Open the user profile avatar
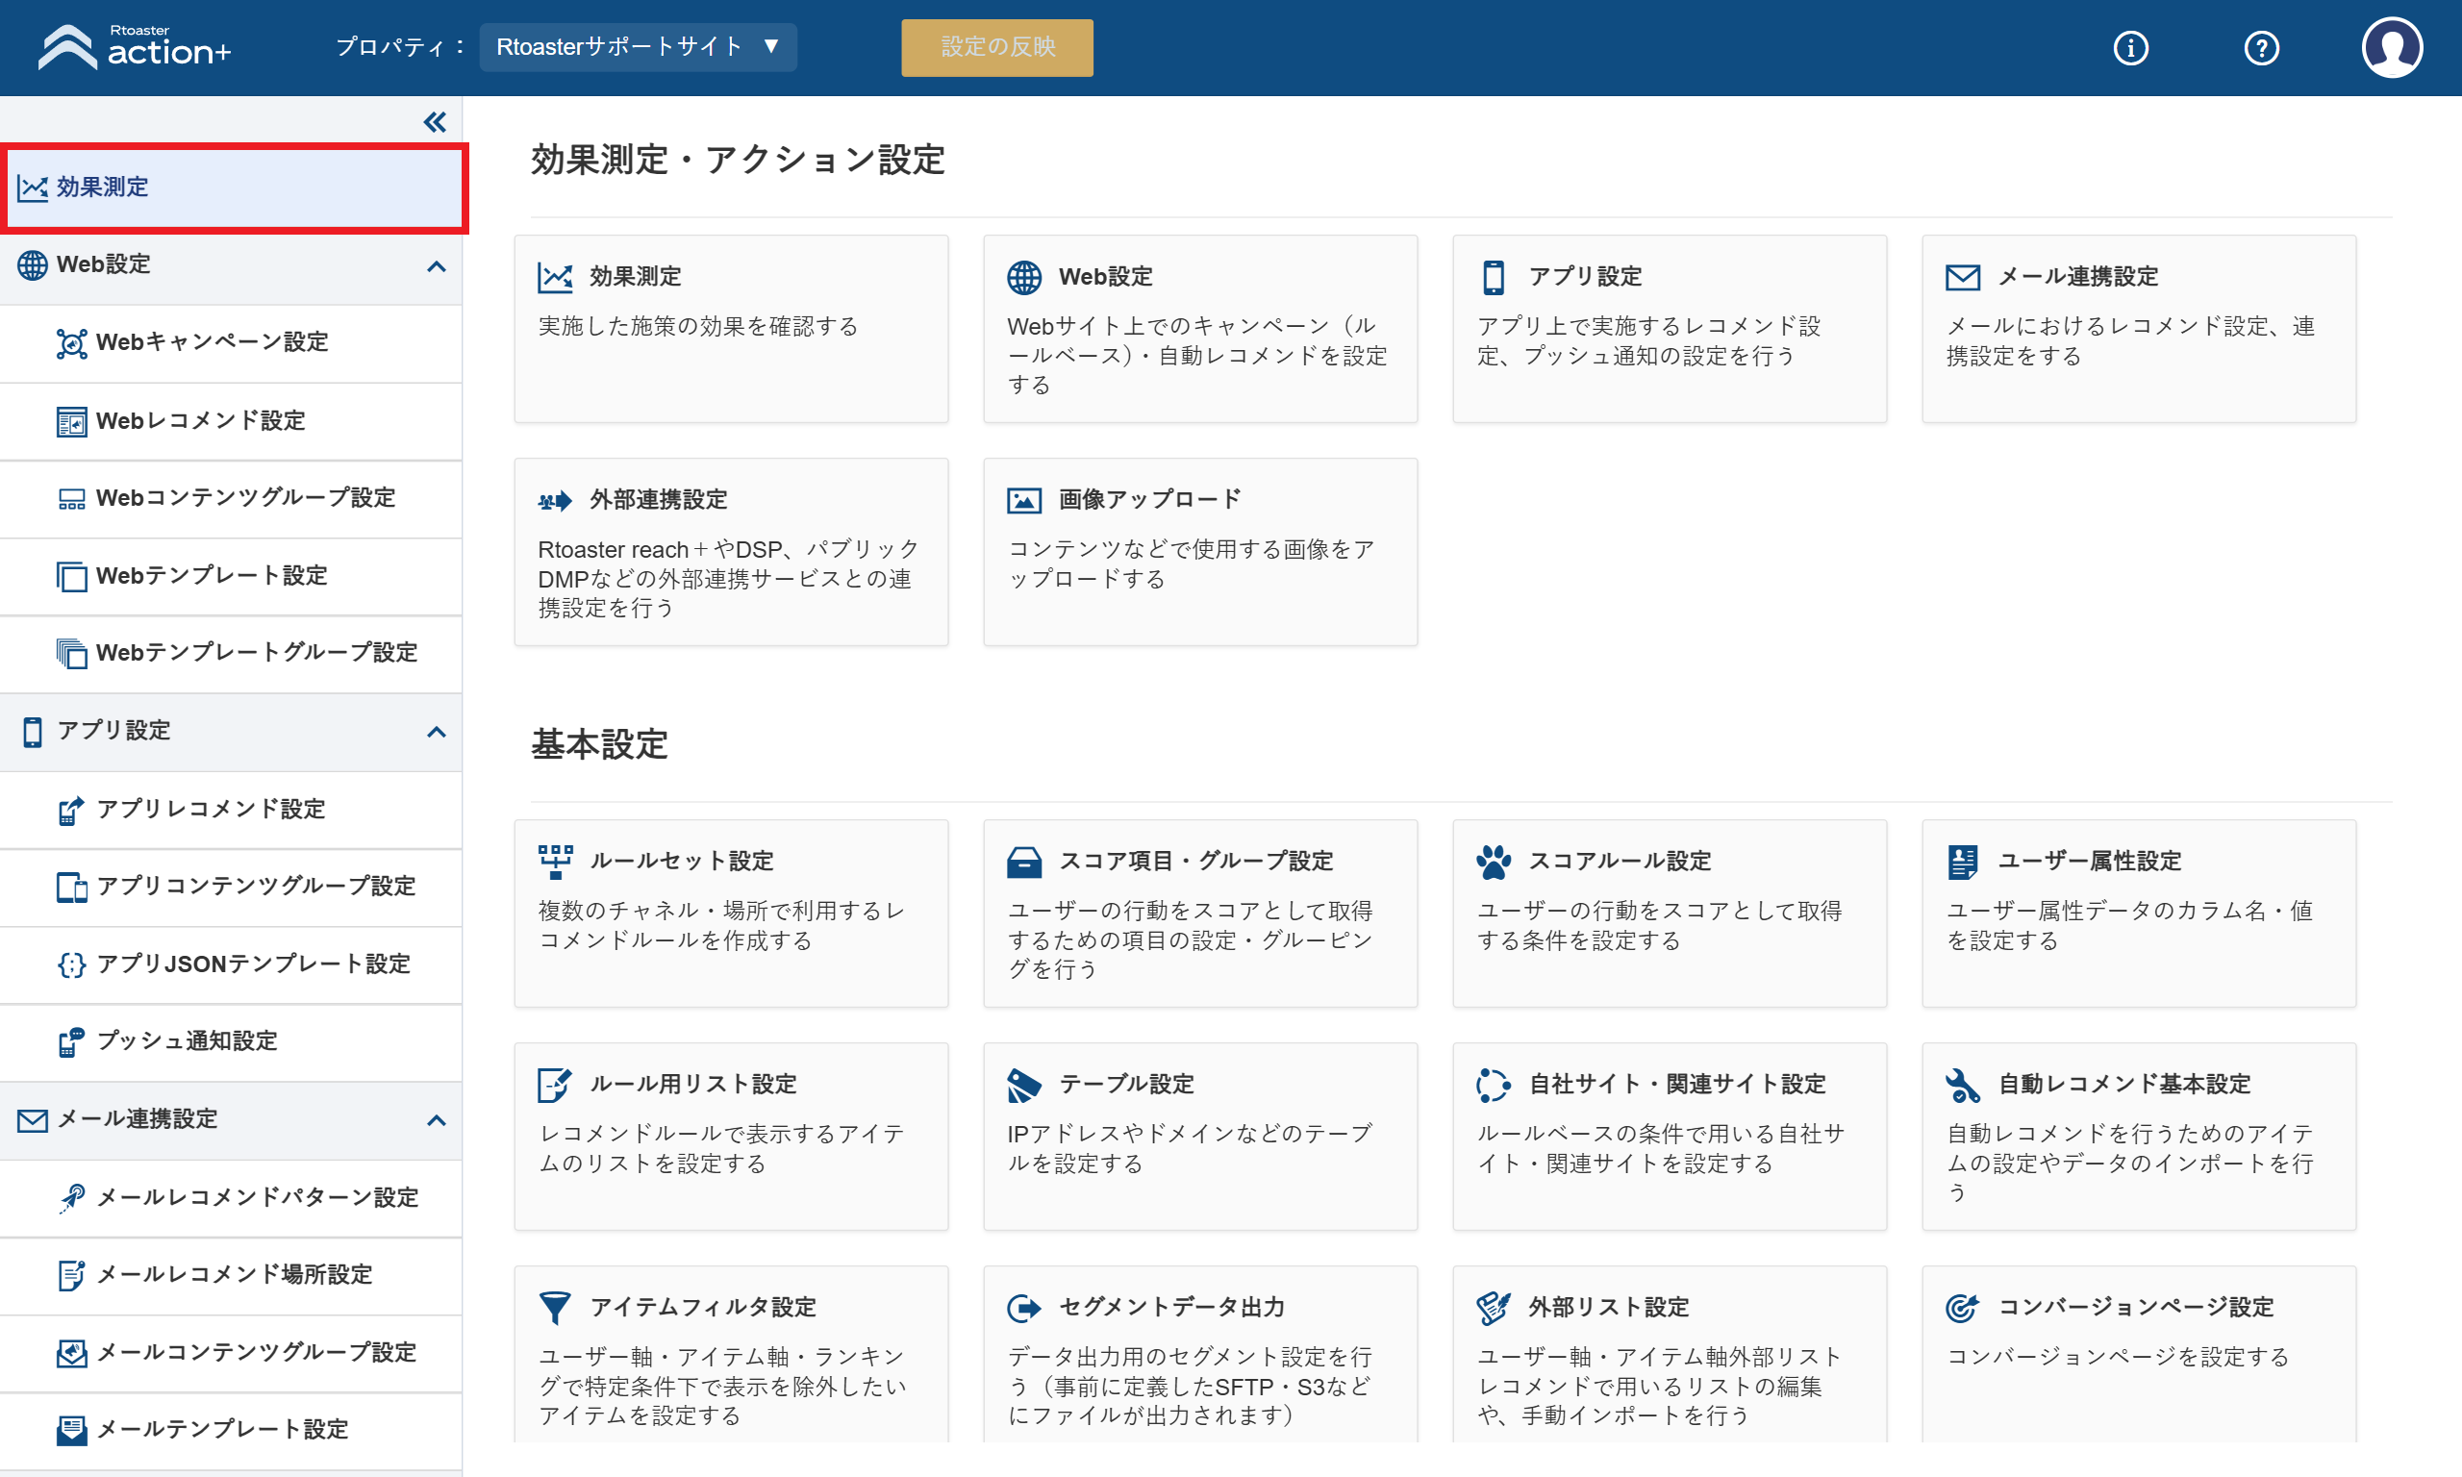This screenshot has width=2462, height=1477. click(x=2392, y=48)
